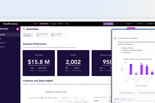Open the Metrics tab
Viewport: 155px width, 103px height.
(x=61, y=24)
